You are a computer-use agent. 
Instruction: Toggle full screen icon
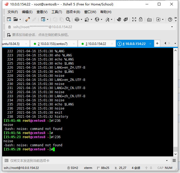coord(134,19)
